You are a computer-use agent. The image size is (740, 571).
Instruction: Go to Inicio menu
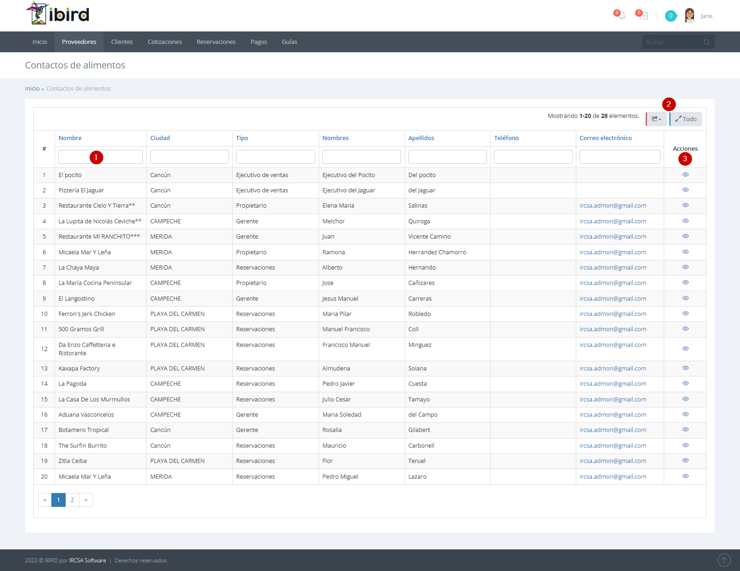pyautogui.click(x=40, y=42)
